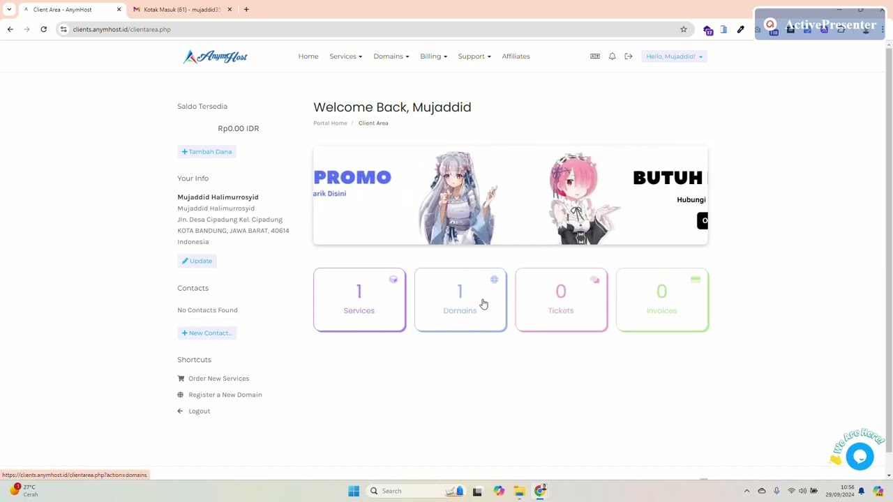This screenshot has height=502, width=893.
Task: Click the Copilot icon in the taskbar
Action: pyautogui.click(x=499, y=491)
